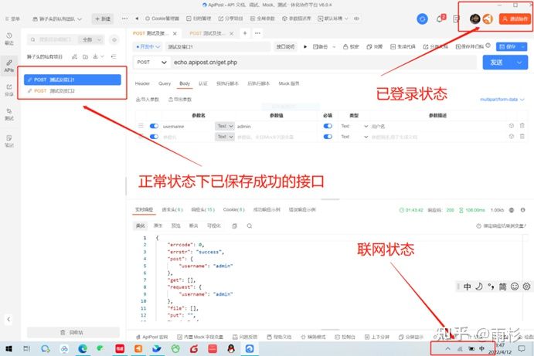The height and width of the screenshot is (356, 534).
Task: Click the admin parameter value field
Action: point(276,127)
